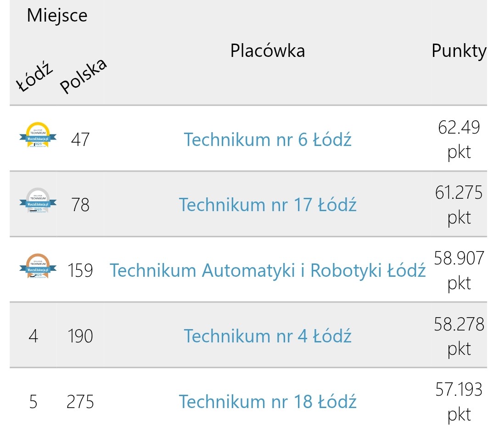Open Technikum nr 6 Łódź link
The width and height of the screenshot is (494, 431).
[x=268, y=139]
